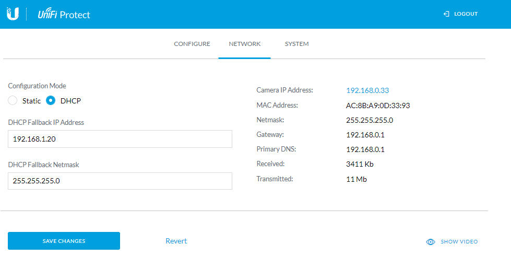Click the MAC address value AC:8B:A9:0D:33:93
This screenshot has width=511, height=268.
378,106
